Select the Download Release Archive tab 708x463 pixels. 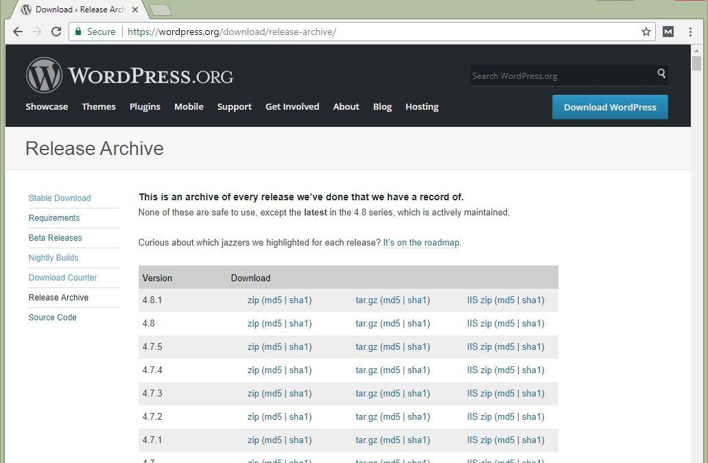[x=80, y=10]
